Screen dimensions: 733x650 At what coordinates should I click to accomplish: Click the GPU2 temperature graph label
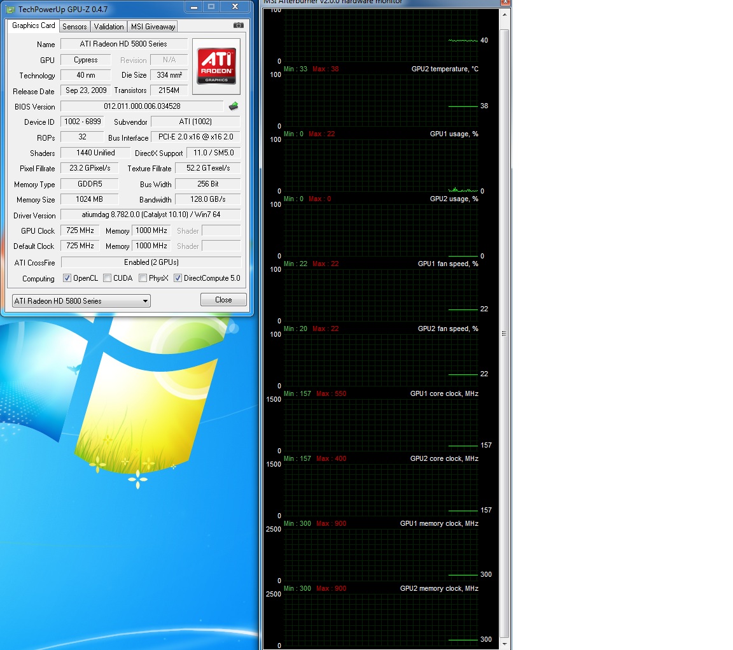pyautogui.click(x=445, y=69)
